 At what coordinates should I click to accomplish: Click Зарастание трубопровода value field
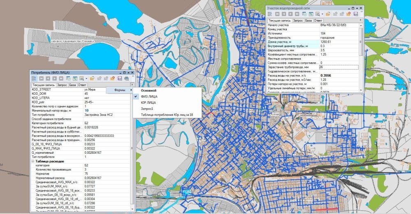pyautogui.click(x=339, y=67)
